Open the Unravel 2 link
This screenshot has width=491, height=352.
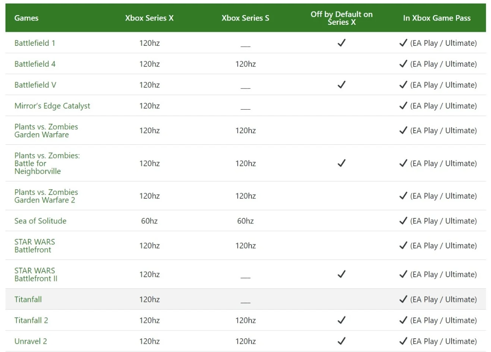click(x=30, y=341)
